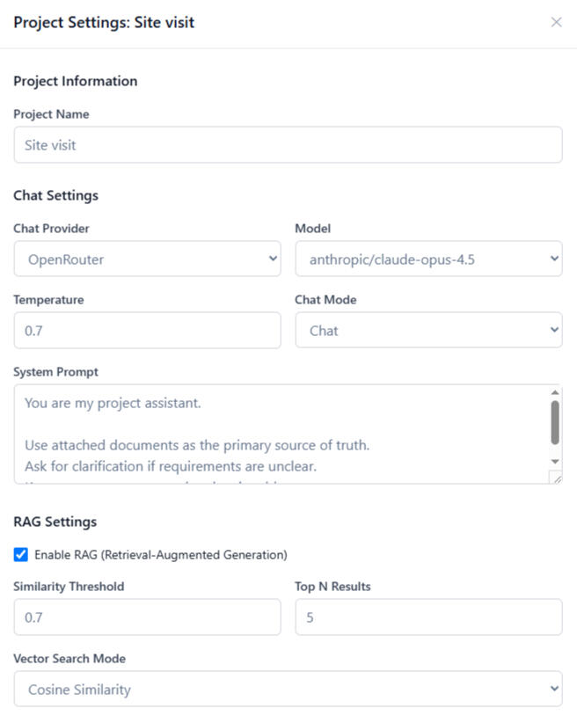Click the Temperature input field
Viewport: 577px width, 723px height.
147,330
